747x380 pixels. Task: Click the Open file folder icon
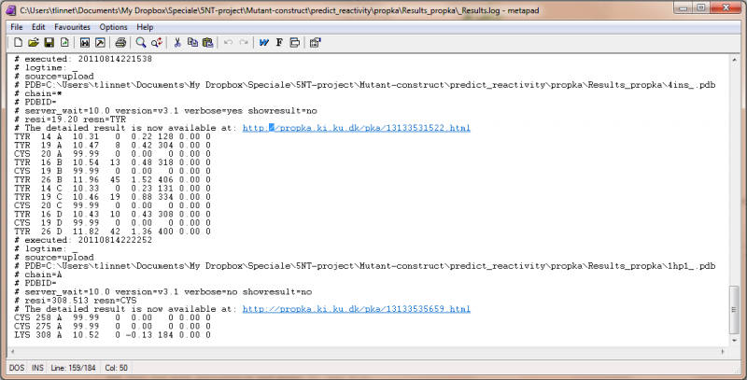coord(34,42)
